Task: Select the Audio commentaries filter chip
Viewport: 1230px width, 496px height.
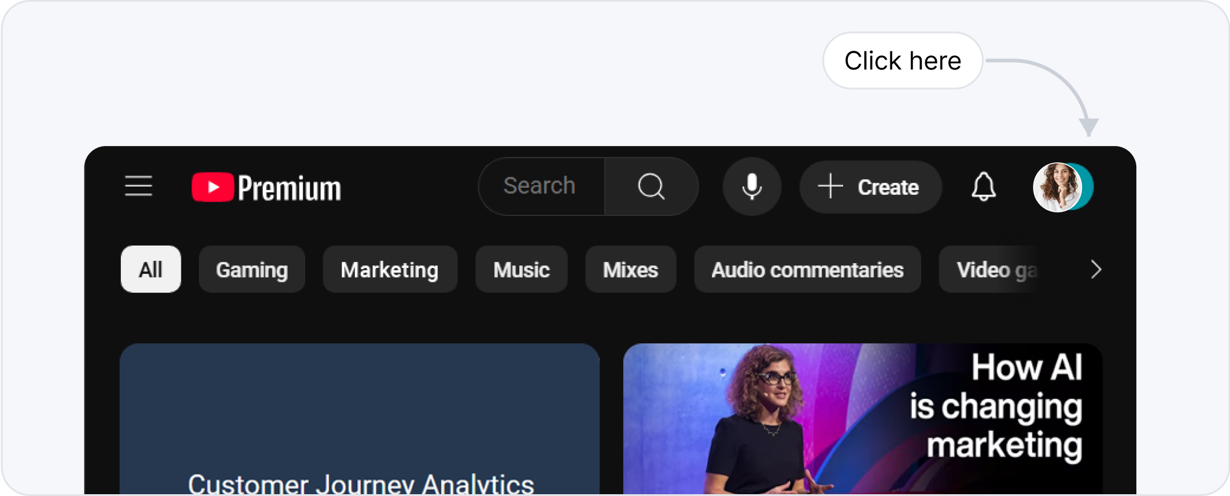Action: 808,269
